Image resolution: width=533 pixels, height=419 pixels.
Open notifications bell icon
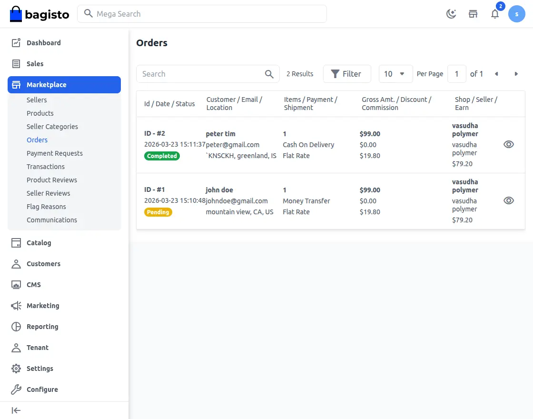click(495, 14)
